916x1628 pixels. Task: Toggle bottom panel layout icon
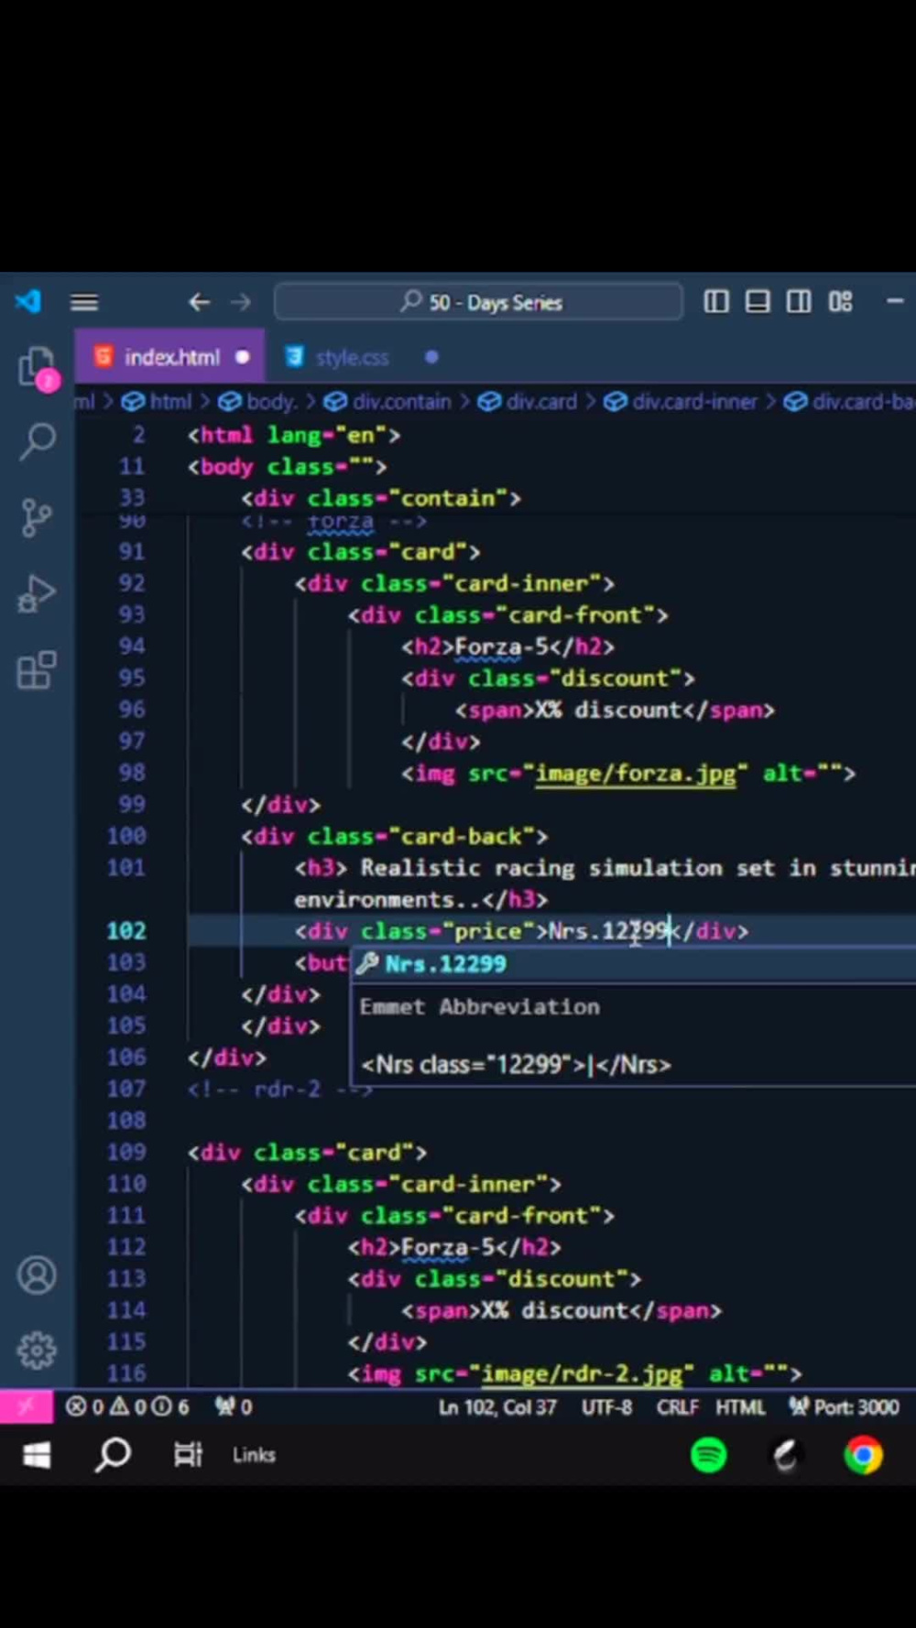click(758, 301)
